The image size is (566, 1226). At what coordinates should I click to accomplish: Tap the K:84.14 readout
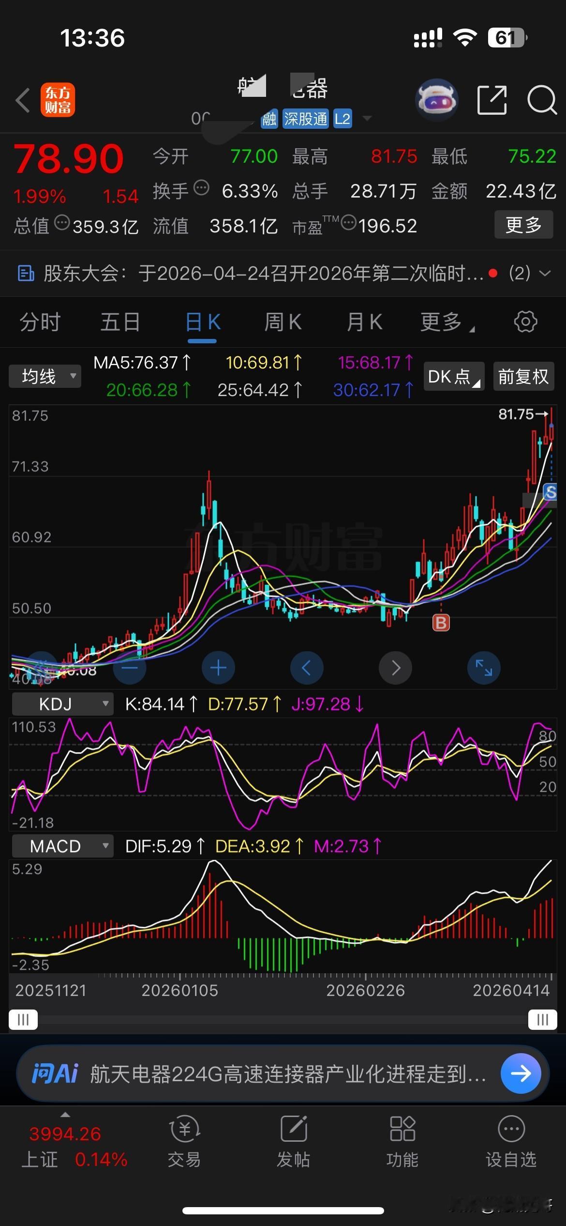tap(161, 704)
